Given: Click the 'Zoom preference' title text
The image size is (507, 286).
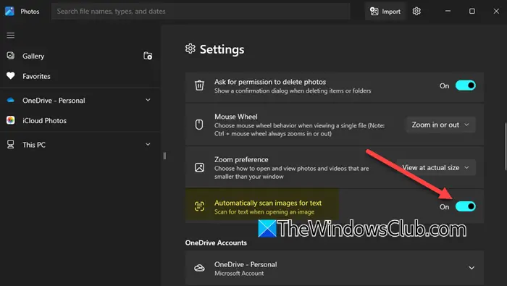Looking at the screenshot, I should tap(241, 159).
